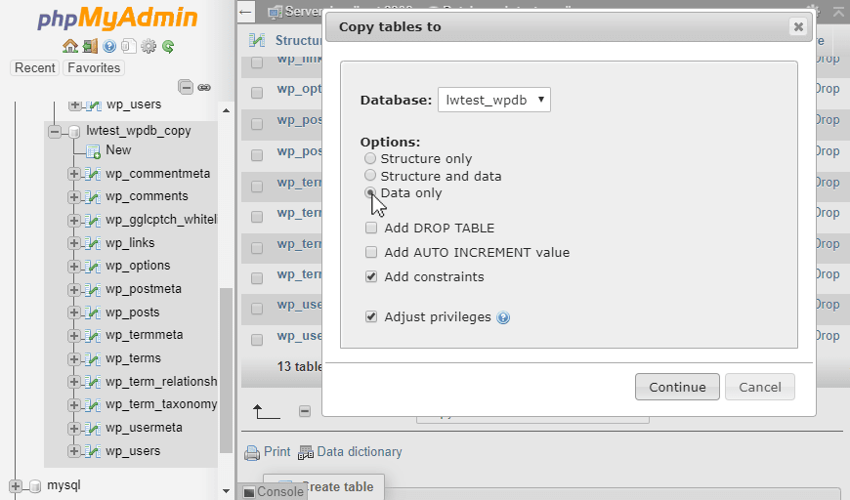Screen dimensions: 850x500
Task: Click the New table icon under lwtest_wpdb_copy
Action: (x=93, y=151)
